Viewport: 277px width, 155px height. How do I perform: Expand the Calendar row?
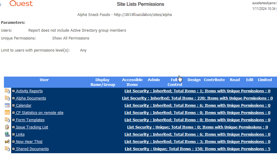pyautogui.click(x=14, y=106)
